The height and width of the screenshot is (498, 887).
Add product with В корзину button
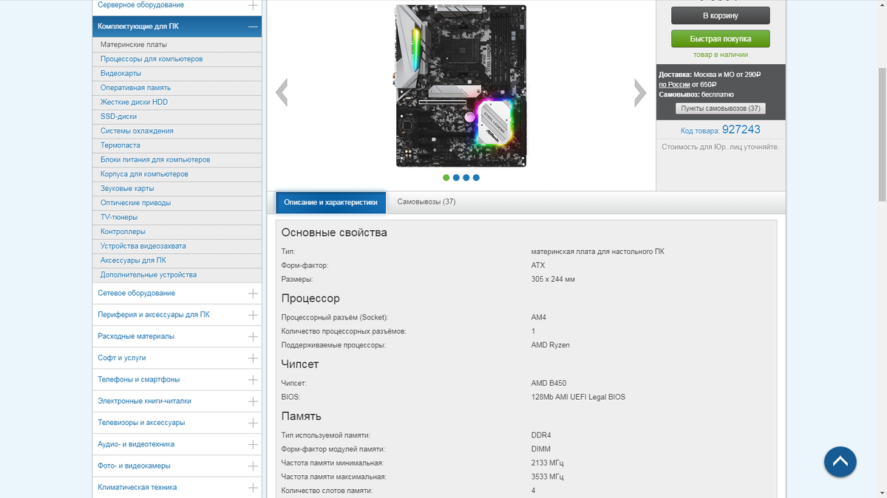coord(720,15)
